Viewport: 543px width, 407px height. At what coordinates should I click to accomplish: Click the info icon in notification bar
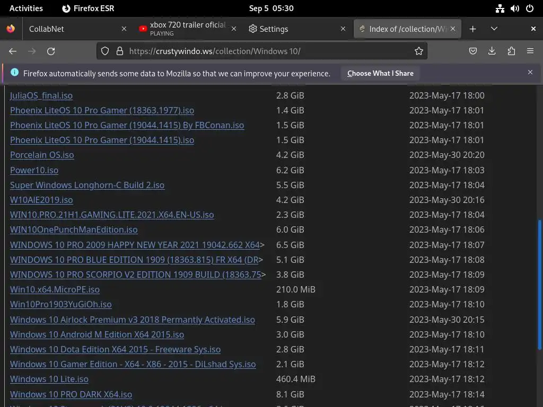pos(14,72)
